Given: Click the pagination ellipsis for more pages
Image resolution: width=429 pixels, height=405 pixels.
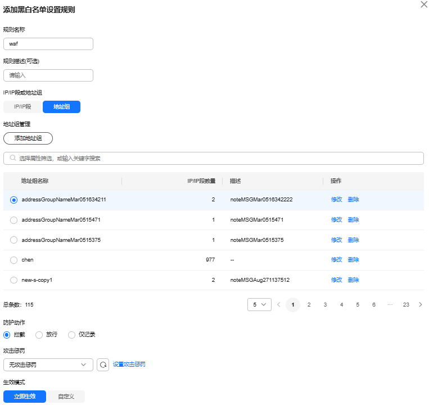Looking at the screenshot, I should point(390,304).
